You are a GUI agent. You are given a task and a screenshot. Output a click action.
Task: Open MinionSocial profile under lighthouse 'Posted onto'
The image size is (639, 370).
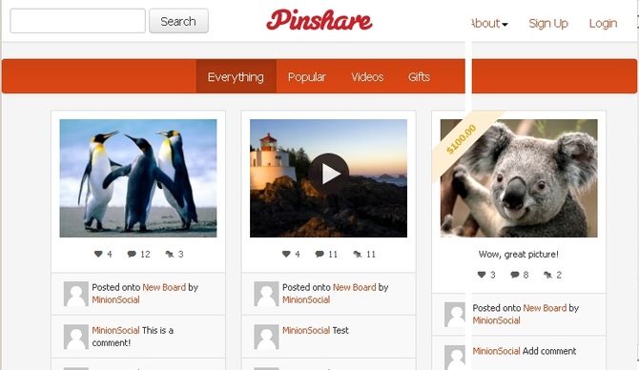[x=306, y=300]
